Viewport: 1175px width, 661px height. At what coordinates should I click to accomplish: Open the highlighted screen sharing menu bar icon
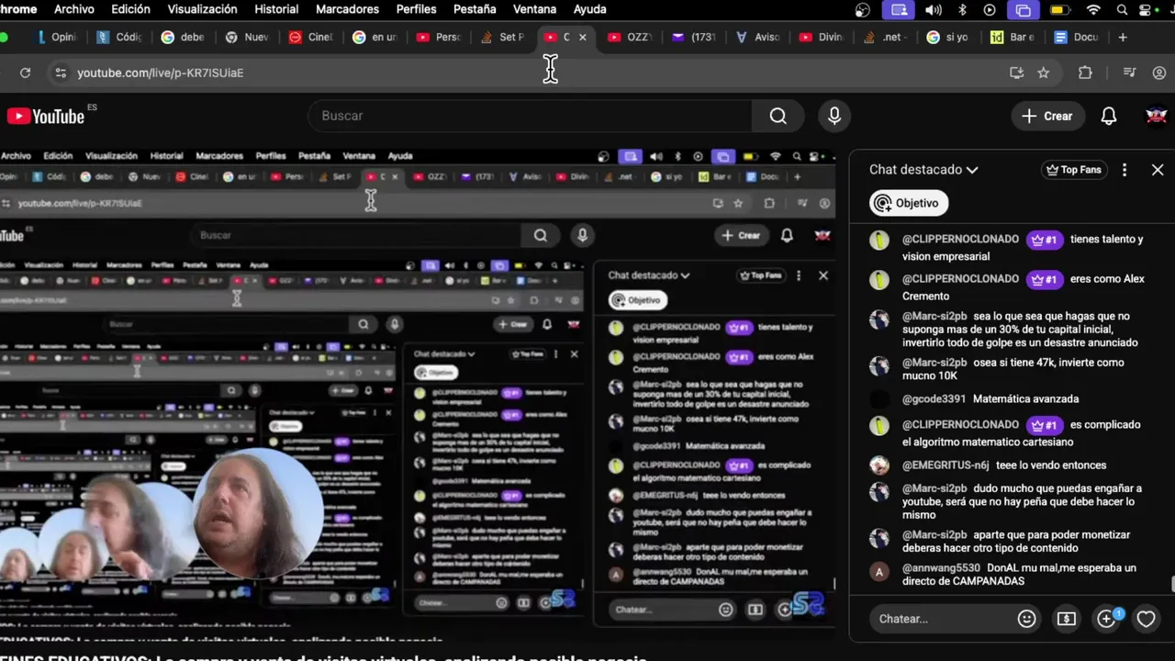coord(900,10)
